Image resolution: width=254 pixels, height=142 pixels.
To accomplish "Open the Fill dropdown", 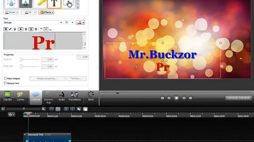I will 29,12.
